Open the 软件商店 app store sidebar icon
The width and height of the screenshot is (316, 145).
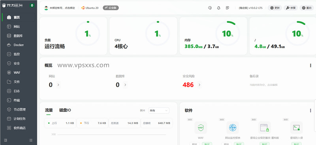[x=9, y=128]
